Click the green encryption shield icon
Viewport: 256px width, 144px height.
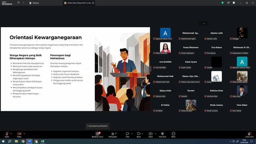[x=222, y=3]
